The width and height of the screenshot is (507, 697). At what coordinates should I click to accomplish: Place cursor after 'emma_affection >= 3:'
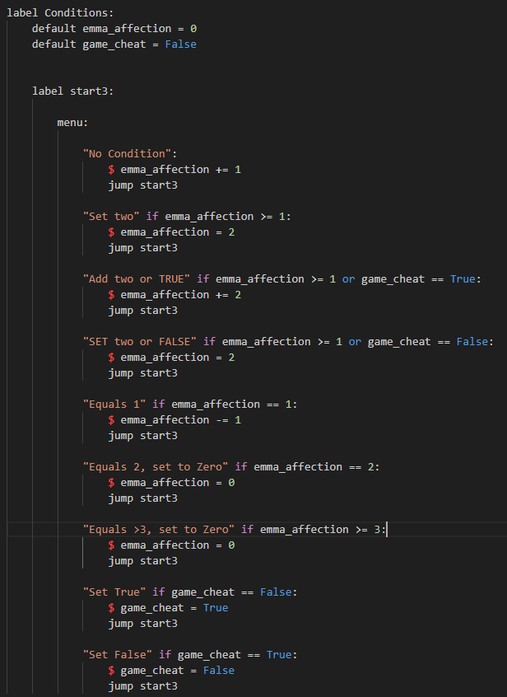(x=387, y=530)
